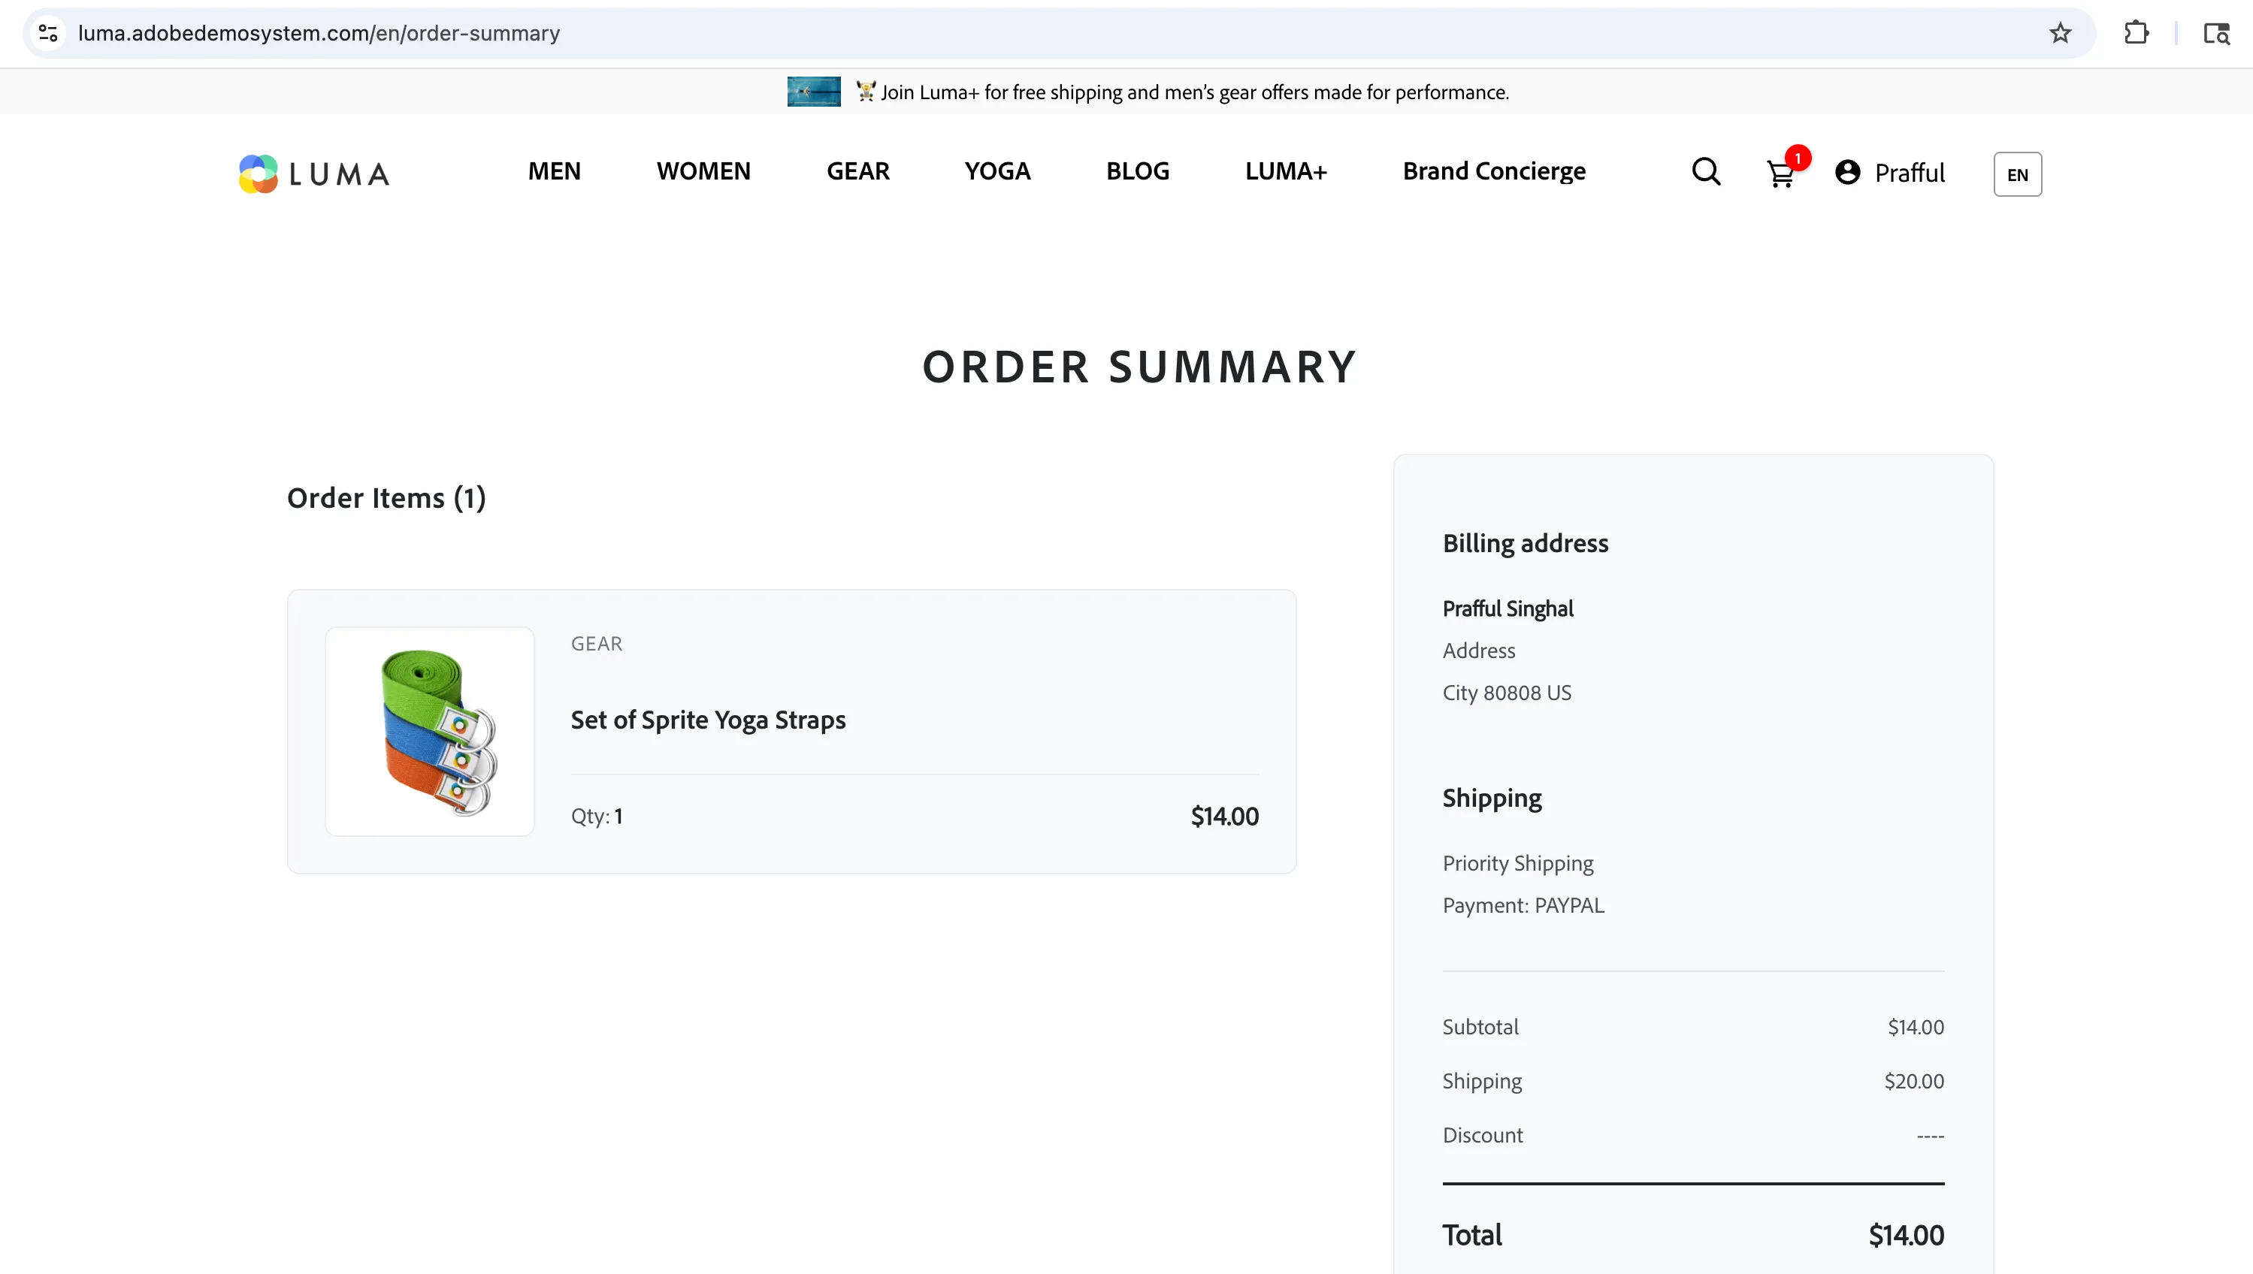Open the EN language selector
This screenshot has height=1274, width=2253.
pos(2017,174)
